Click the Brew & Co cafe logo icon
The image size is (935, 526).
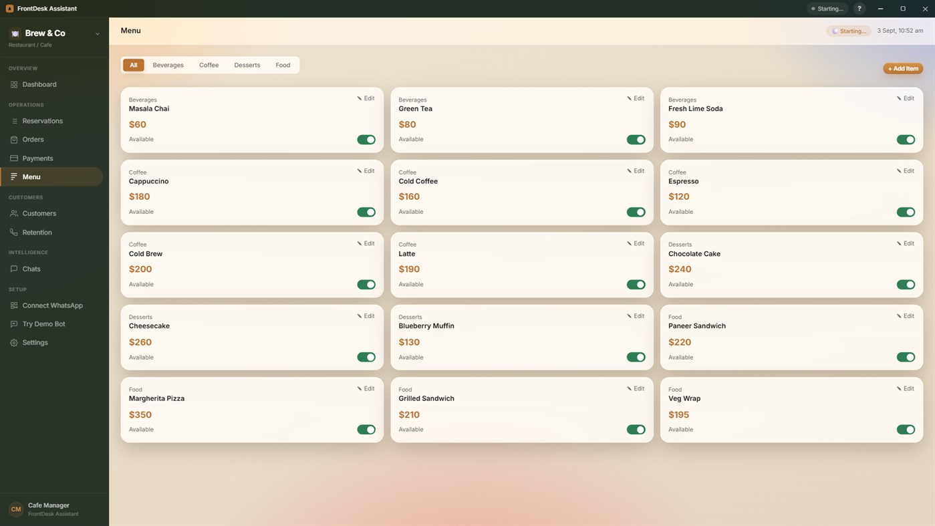click(15, 33)
